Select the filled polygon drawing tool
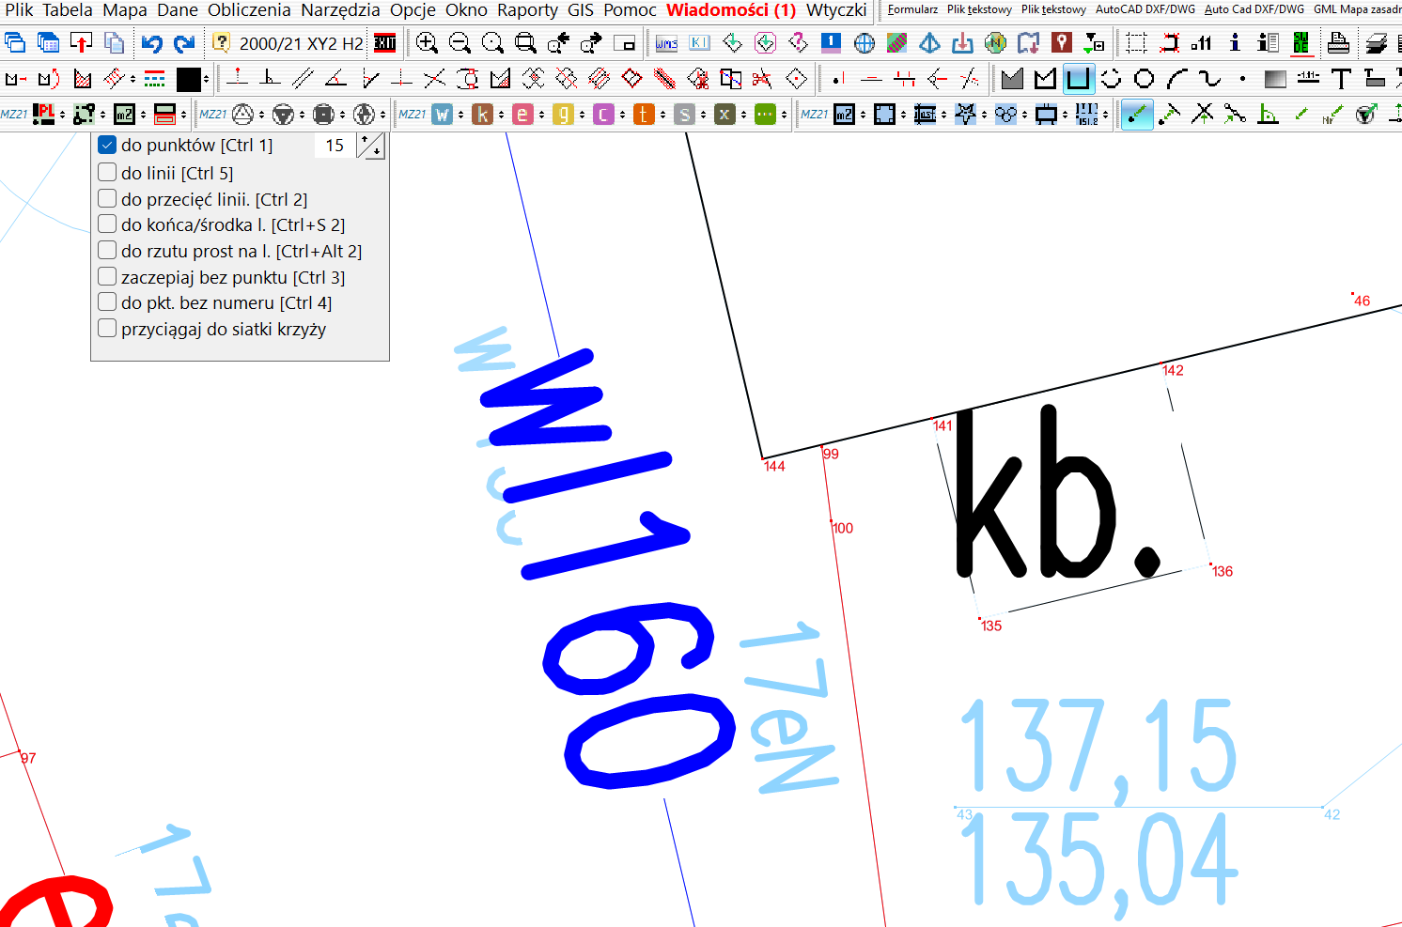 pos(1012,79)
